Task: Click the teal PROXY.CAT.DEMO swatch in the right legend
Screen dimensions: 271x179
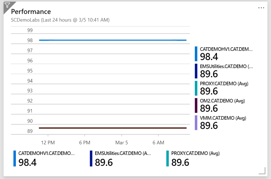Action: 196,88
